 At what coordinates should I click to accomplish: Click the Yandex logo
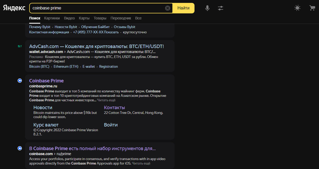(14, 8)
